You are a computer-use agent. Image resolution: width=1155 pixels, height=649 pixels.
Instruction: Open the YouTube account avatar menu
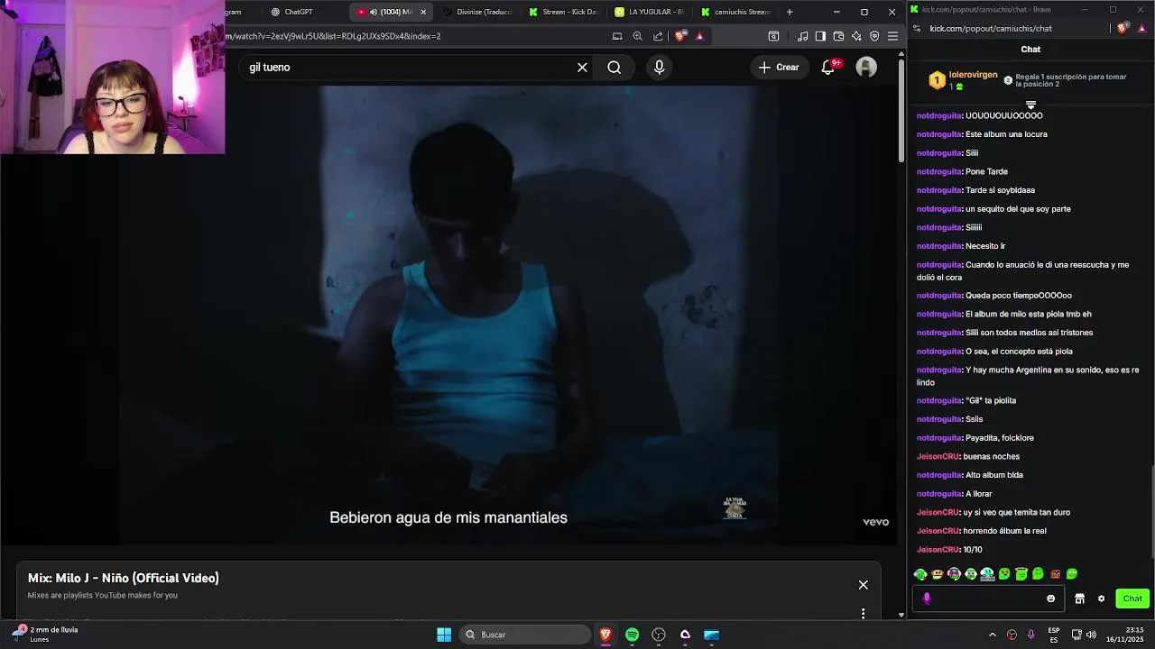pyautogui.click(x=866, y=68)
